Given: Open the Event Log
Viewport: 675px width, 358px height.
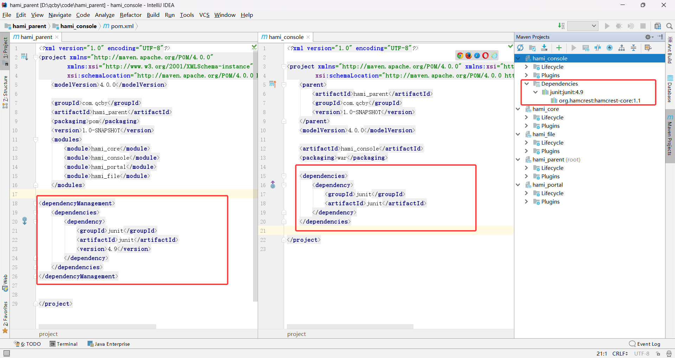Looking at the screenshot, I should (x=645, y=344).
